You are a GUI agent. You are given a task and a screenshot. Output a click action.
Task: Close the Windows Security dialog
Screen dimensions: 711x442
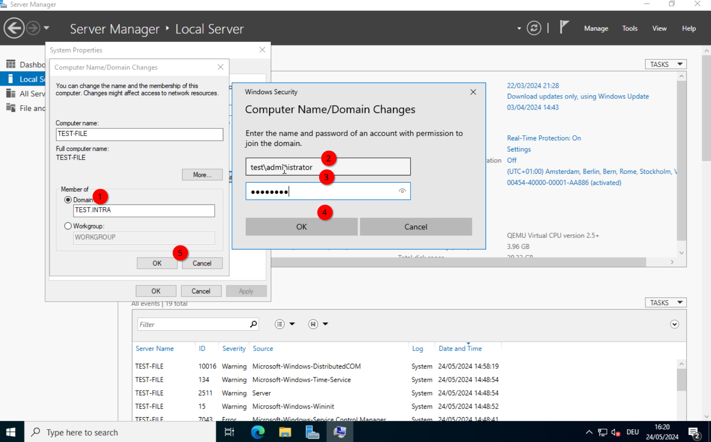click(x=473, y=92)
